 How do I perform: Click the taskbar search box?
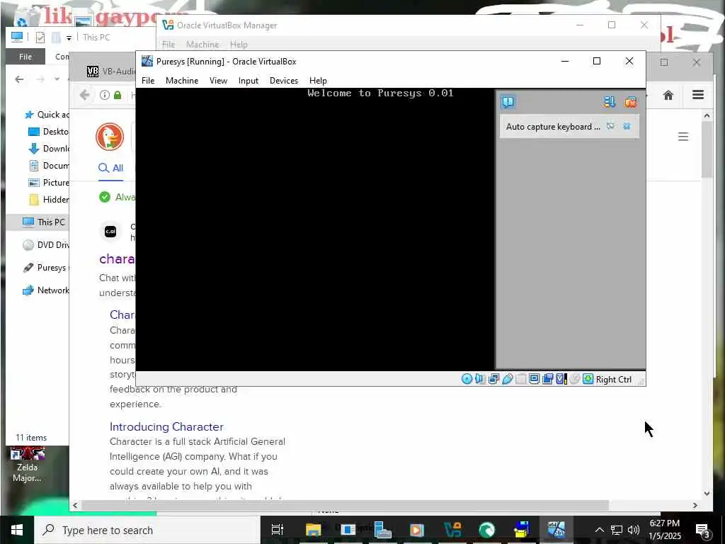147,530
